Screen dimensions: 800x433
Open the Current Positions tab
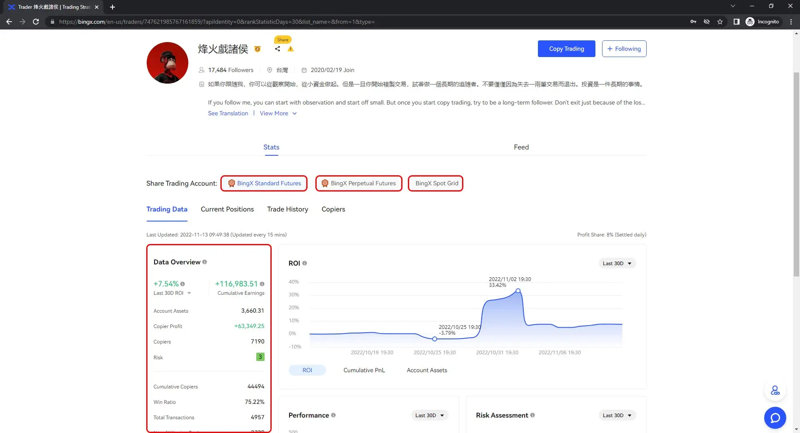pyautogui.click(x=227, y=209)
